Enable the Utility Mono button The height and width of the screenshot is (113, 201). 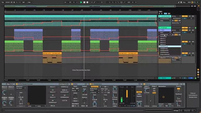point(75,101)
